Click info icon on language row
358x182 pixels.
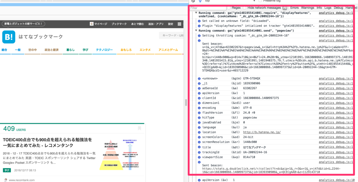tap(199, 128)
